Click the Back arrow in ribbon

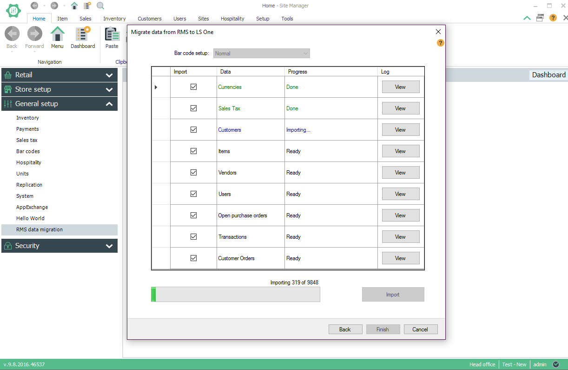(12, 35)
